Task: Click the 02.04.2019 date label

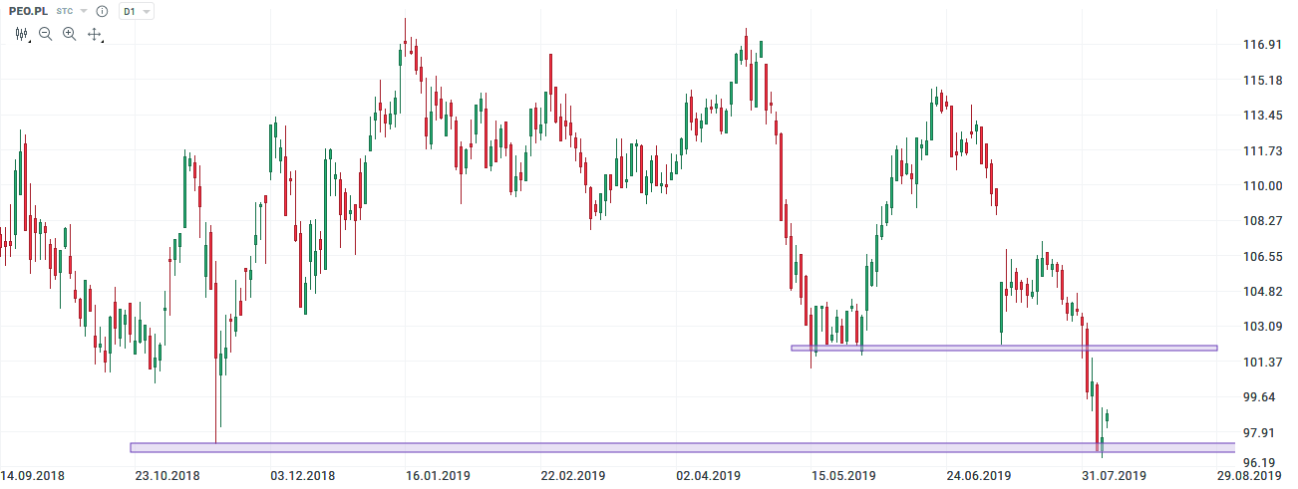Action: point(708,476)
